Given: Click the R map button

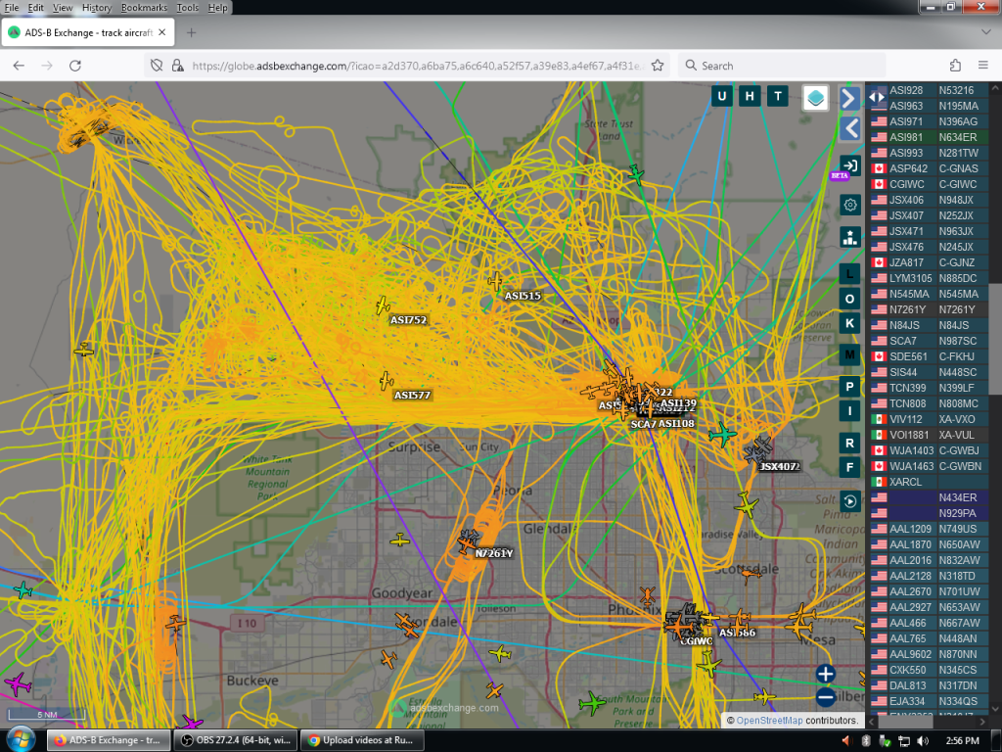Looking at the screenshot, I should coord(849,443).
